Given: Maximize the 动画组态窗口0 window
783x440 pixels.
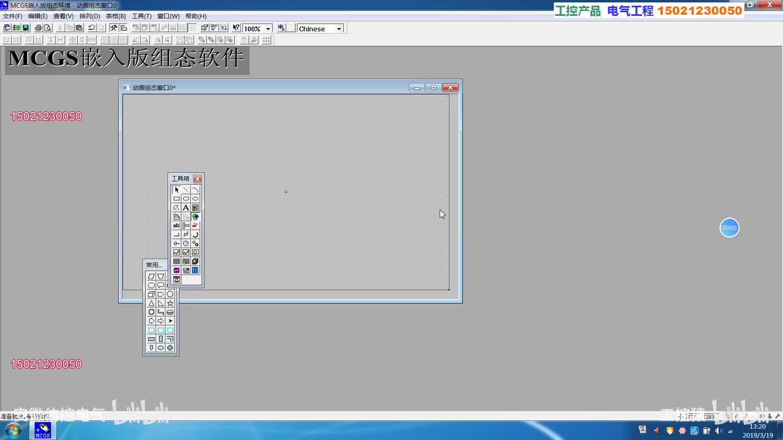Looking at the screenshot, I should 434,87.
